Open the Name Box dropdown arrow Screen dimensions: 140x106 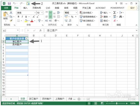18,30
